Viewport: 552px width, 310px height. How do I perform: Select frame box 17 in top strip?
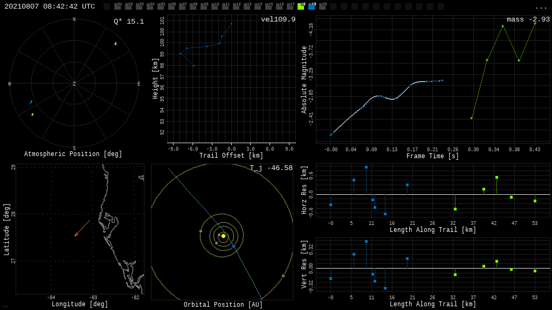click(290, 6)
